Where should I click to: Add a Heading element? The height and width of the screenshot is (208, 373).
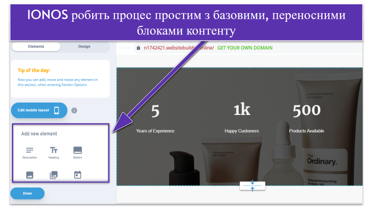tap(54, 153)
